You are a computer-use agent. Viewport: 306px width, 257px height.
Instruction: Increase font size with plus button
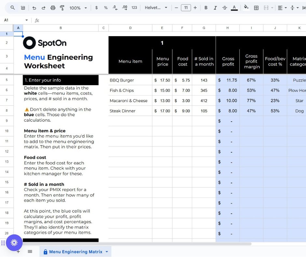[195, 8]
